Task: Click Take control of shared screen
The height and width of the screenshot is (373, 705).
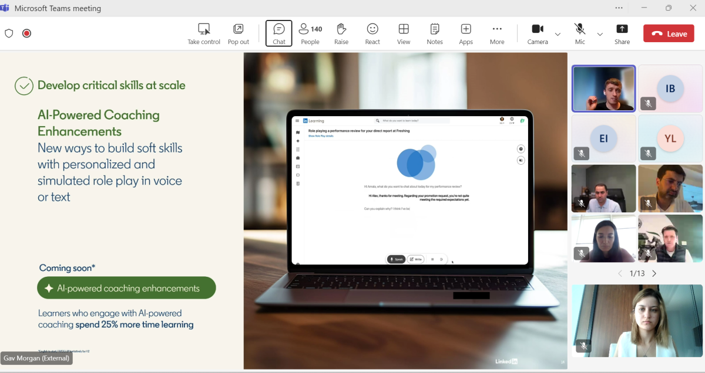Action: coord(204,33)
